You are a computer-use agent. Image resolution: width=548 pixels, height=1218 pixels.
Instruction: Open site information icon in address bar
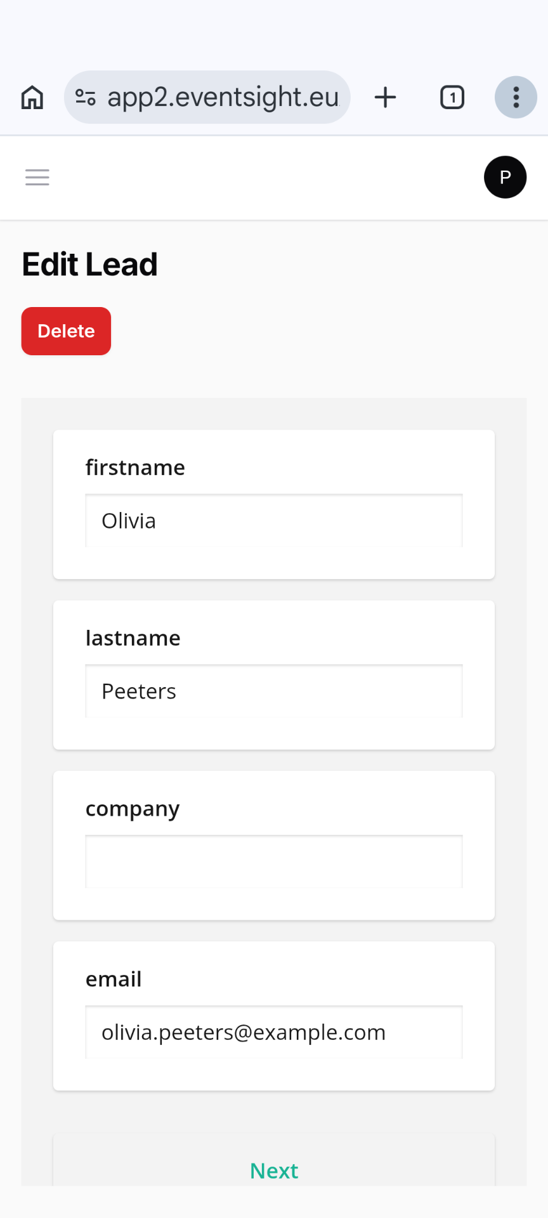pyautogui.click(x=86, y=97)
